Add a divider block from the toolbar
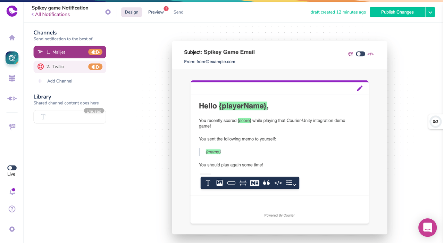 pos(243,183)
